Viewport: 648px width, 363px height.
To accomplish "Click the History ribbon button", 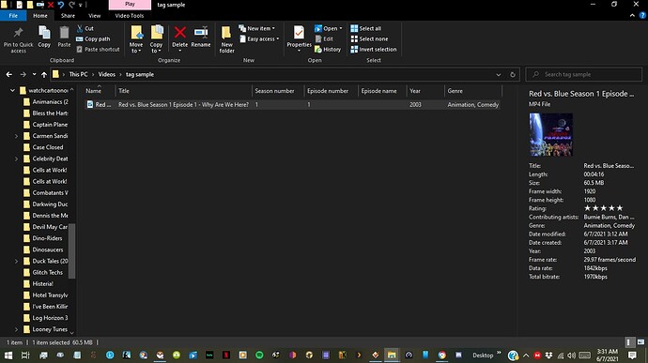I will pyautogui.click(x=328, y=49).
